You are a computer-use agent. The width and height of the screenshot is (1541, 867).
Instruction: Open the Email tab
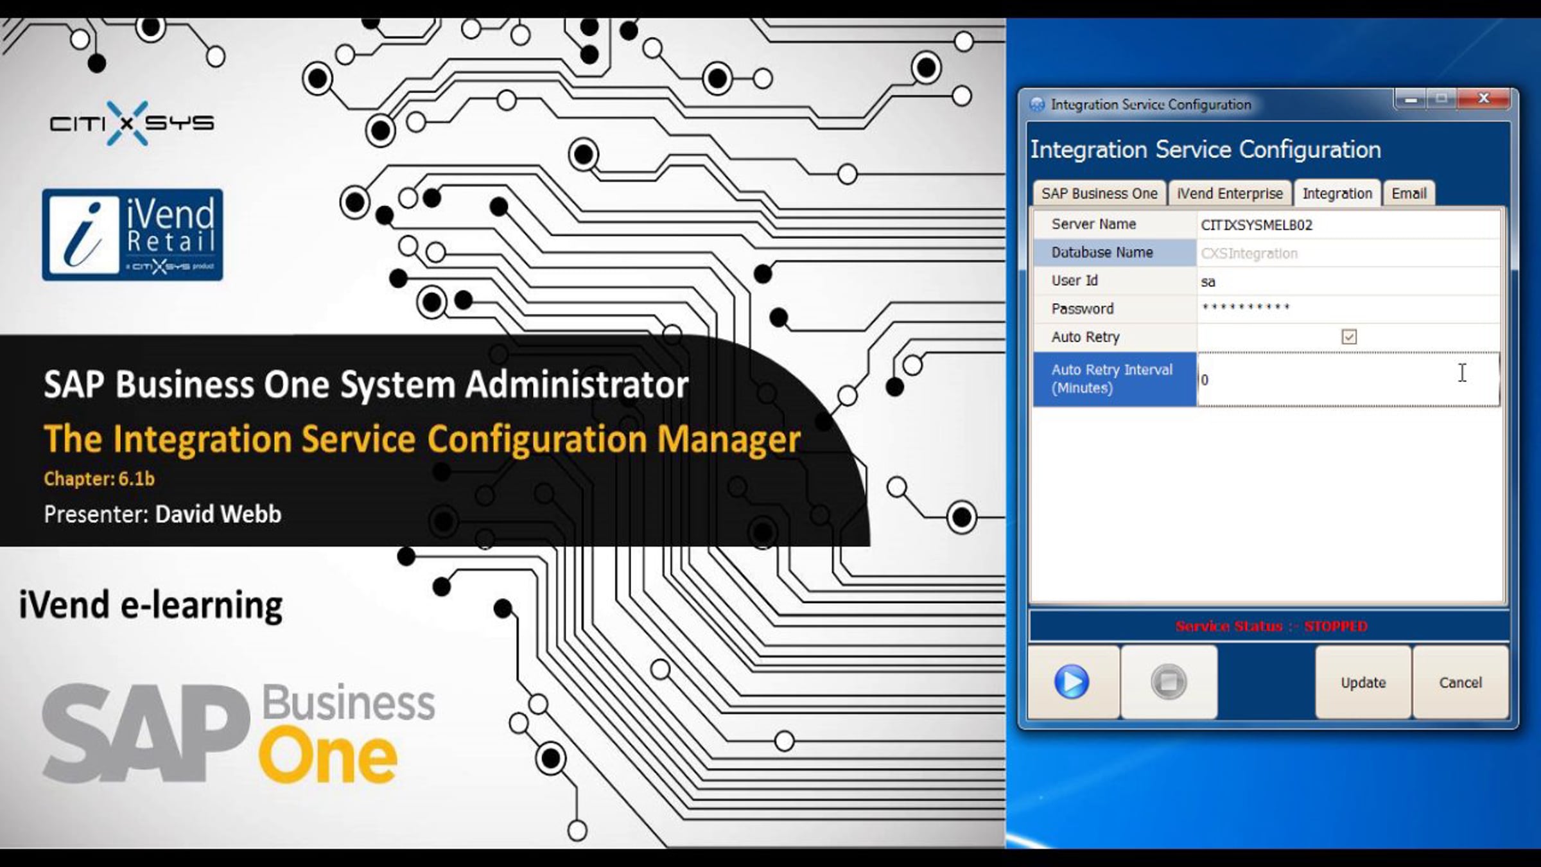tap(1409, 193)
